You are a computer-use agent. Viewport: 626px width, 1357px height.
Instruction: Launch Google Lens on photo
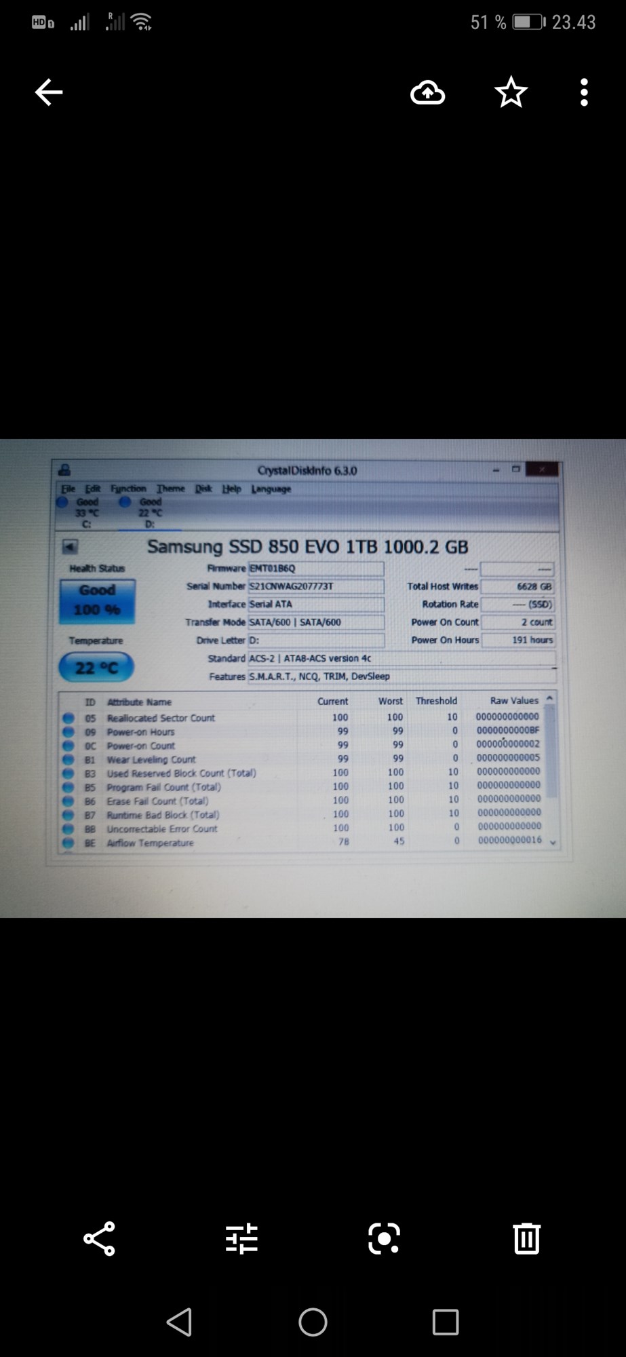click(x=384, y=1238)
